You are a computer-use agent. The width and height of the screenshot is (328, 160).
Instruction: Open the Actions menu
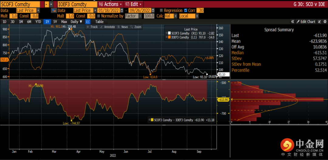point(111,4)
